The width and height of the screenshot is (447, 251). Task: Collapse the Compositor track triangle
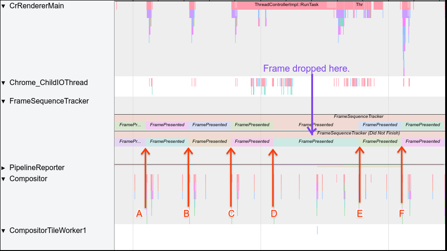[4, 179]
